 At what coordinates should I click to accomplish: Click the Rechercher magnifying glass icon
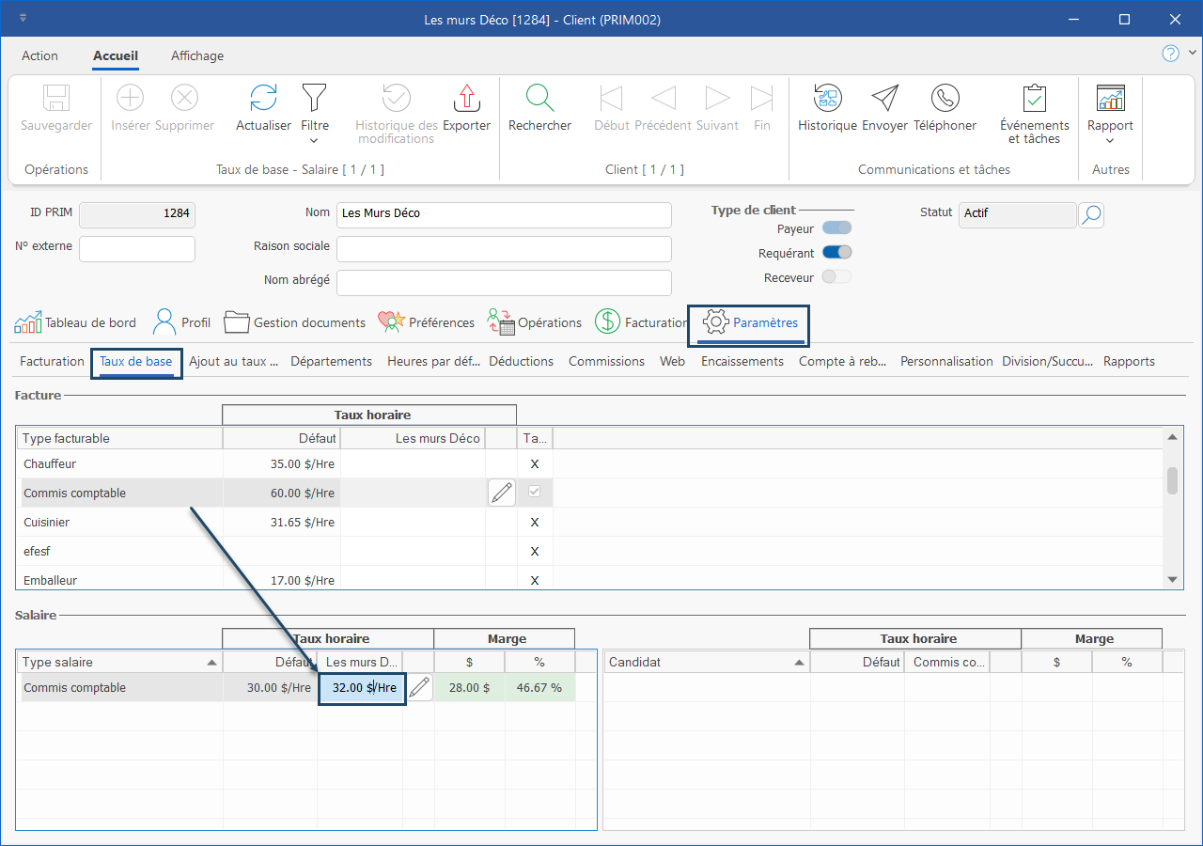(539, 99)
